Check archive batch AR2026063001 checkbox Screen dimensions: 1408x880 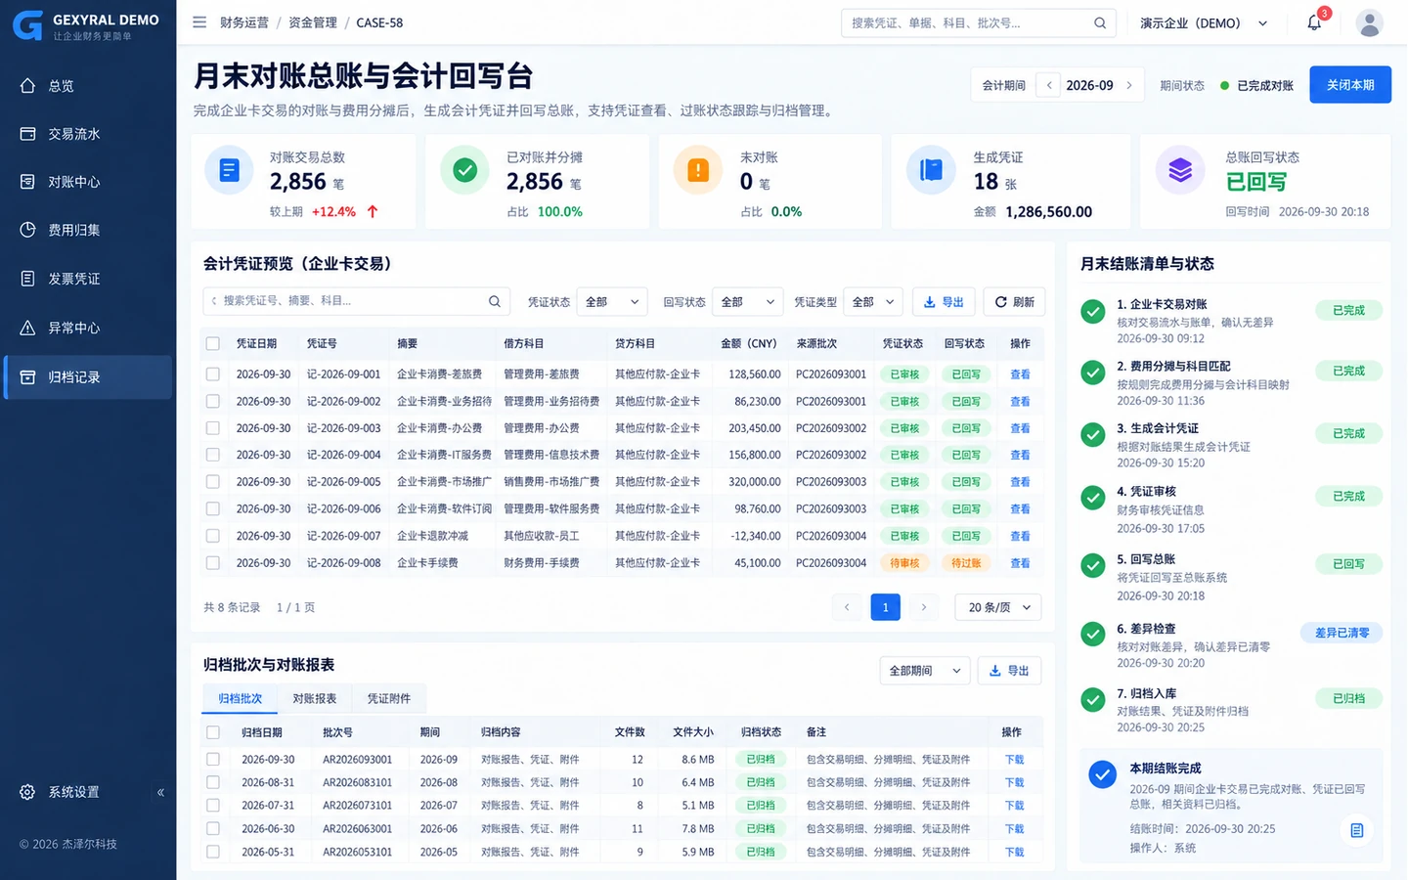pos(212,828)
